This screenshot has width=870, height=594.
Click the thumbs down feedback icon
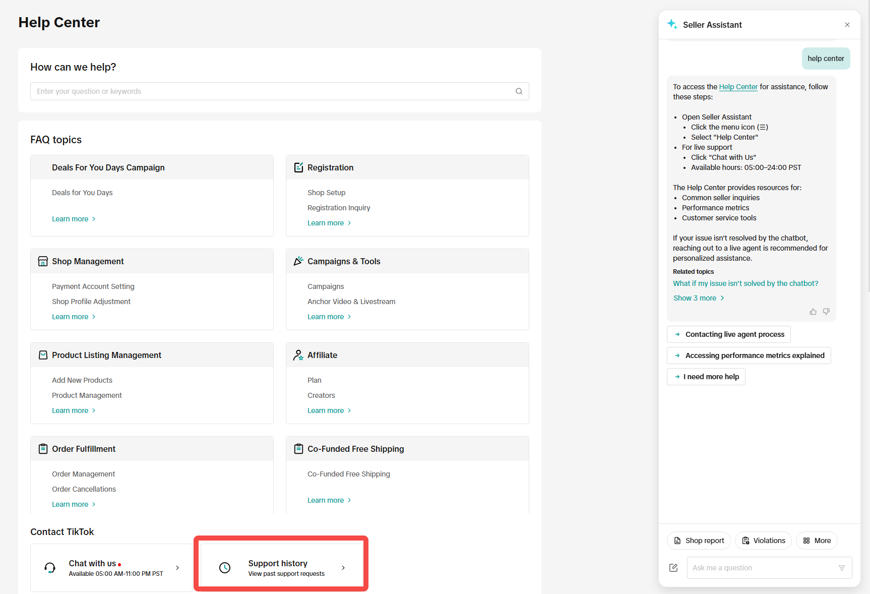(x=826, y=312)
